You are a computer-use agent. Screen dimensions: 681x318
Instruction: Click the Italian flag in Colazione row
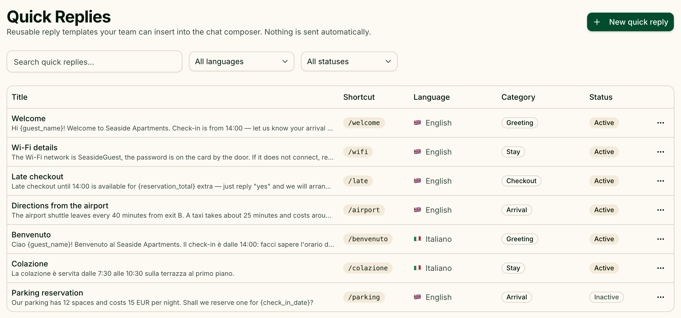(417, 268)
